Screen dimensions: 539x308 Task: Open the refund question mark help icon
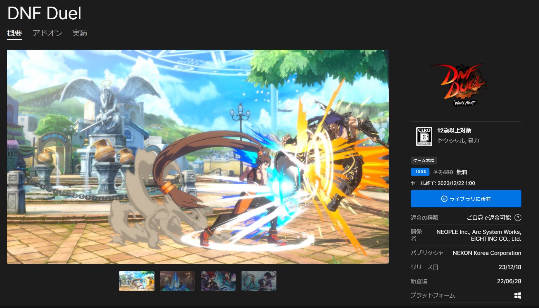(518, 218)
